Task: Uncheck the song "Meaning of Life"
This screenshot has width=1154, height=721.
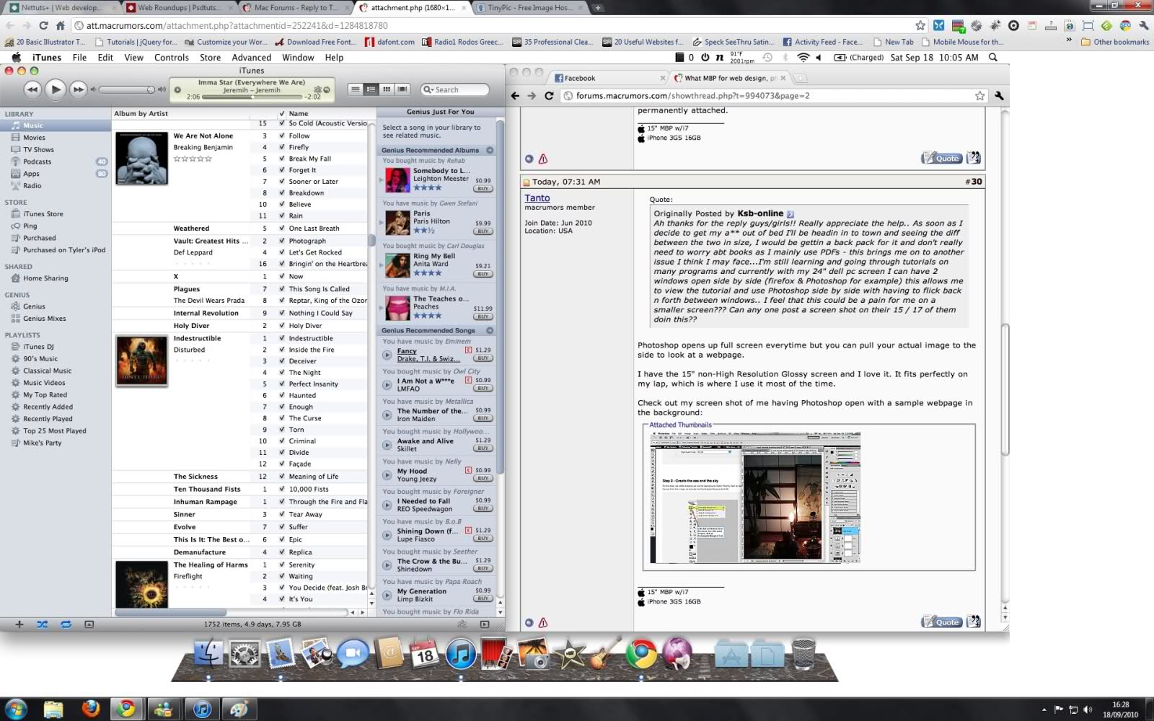Action: tap(282, 477)
